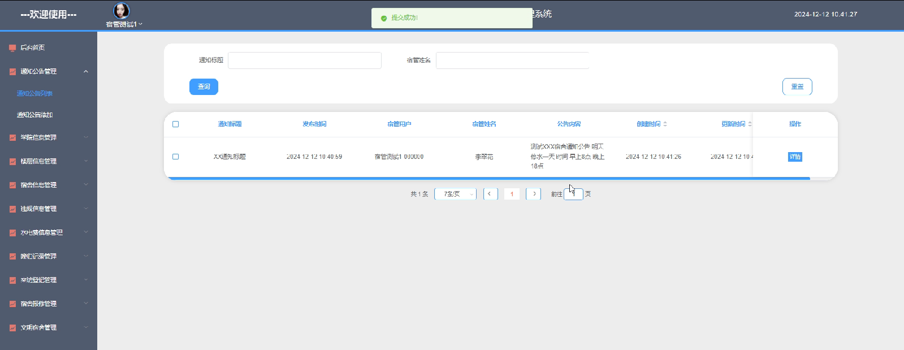Go to previous page arrow
Screen dimensions: 904x350
(490, 194)
